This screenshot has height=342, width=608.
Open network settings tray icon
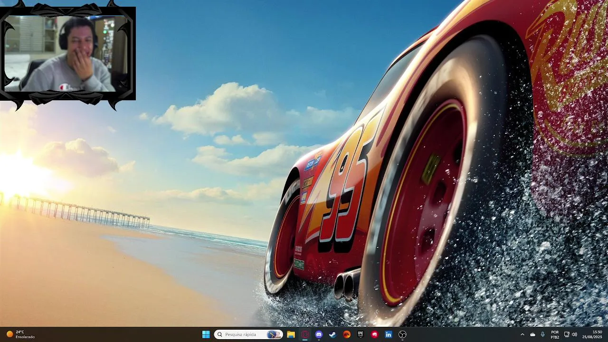click(567, 334)
